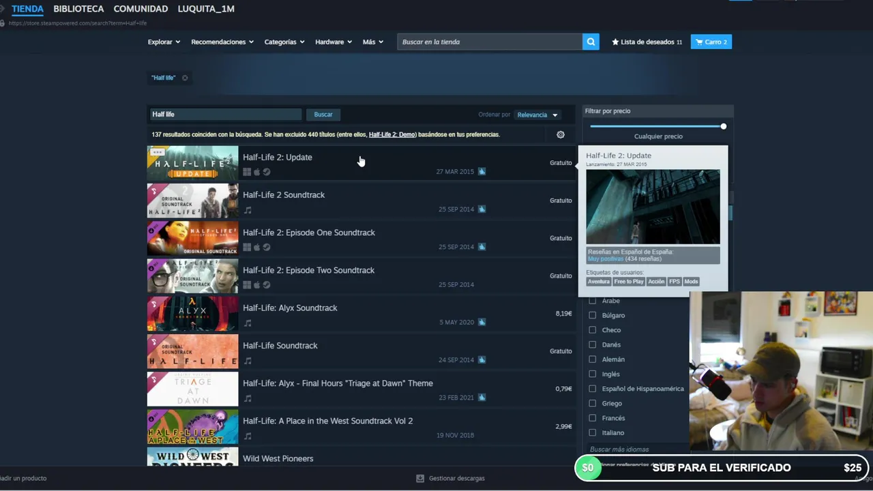Expand the Explorar dropdown menu
The height and width of the screenshot is (491, 873).
click(164, 42)
